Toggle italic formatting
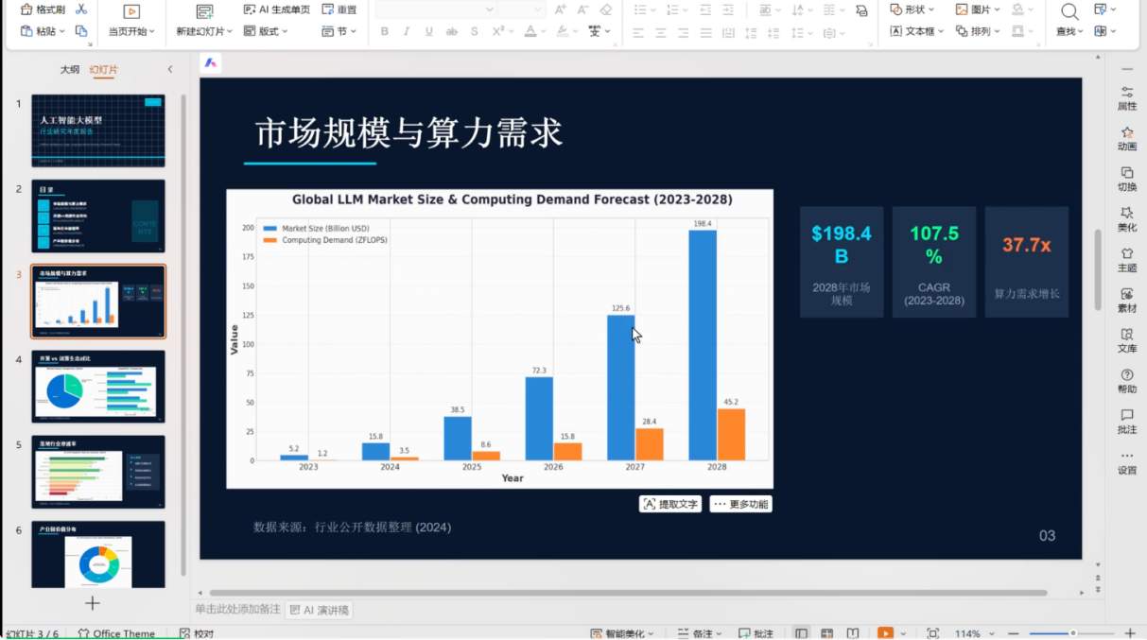The width and height of the screenshot is (1147, 640). 407,31
